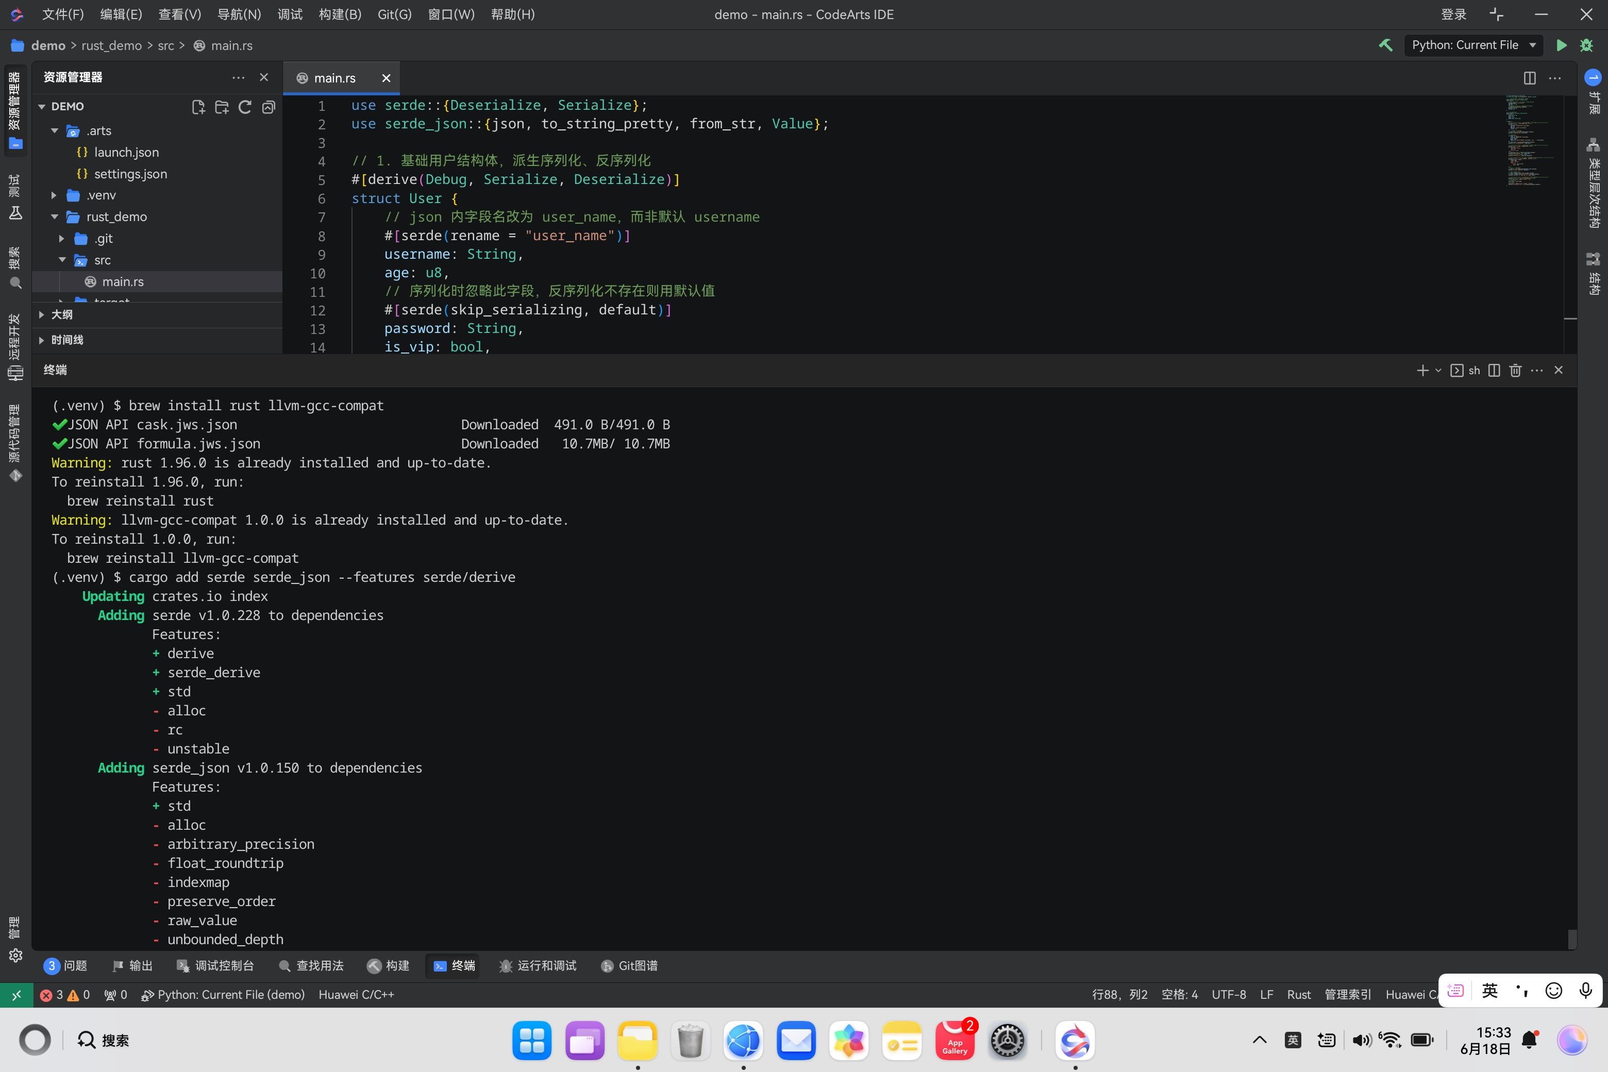The height and width of the screenshot is (1072, 1608).
Task: Collapse the src folder
Action: 62,260
